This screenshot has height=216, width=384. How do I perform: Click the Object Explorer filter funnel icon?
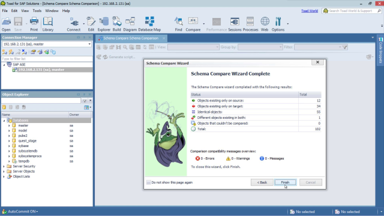tap(85, 101)
